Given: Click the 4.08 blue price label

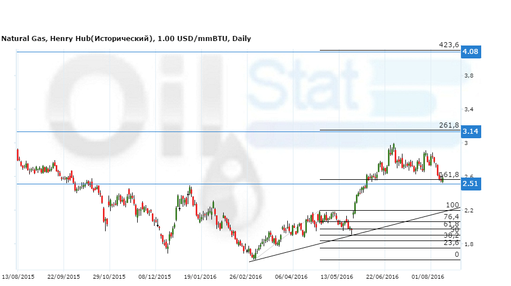Looking at the screenshot, I should pos(470,52).
